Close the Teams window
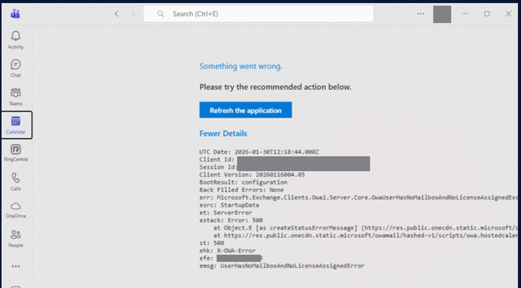This screenshot has width=521, height=288. [508, 14]
